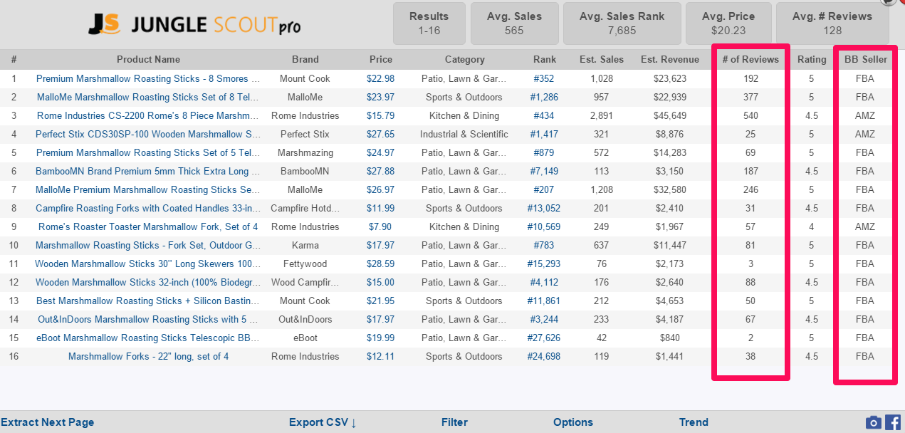The image size is (905, 433).
Task: Click estimated sales 2,891
Action: (x=602, y=115)
